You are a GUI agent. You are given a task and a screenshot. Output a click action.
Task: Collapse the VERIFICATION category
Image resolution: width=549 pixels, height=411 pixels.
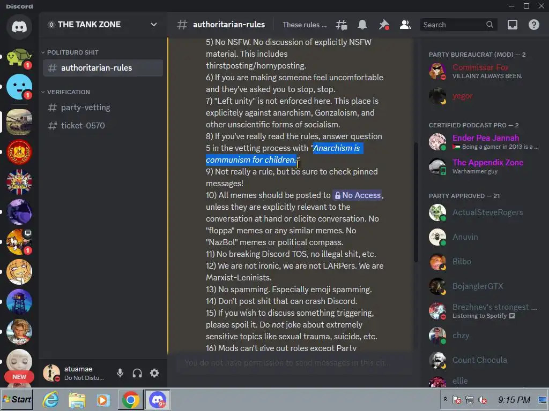click(68, 92)
